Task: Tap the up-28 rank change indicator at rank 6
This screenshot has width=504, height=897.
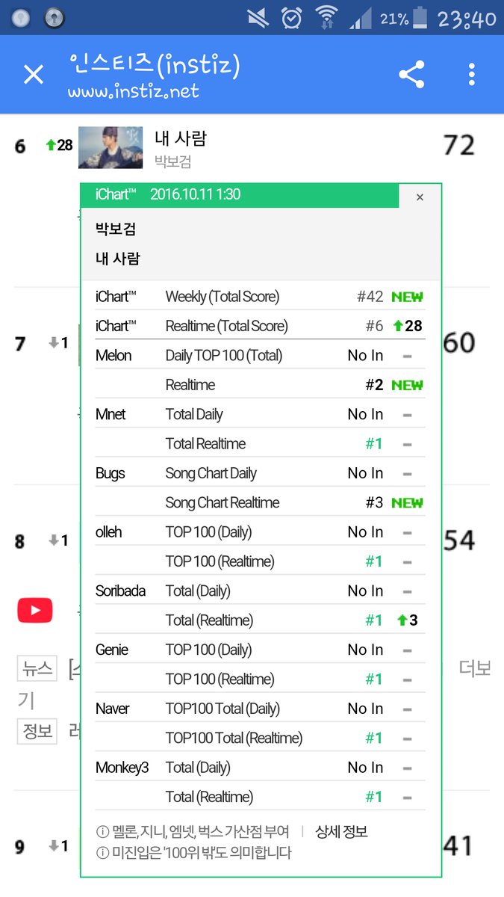Action: [59, 145]
